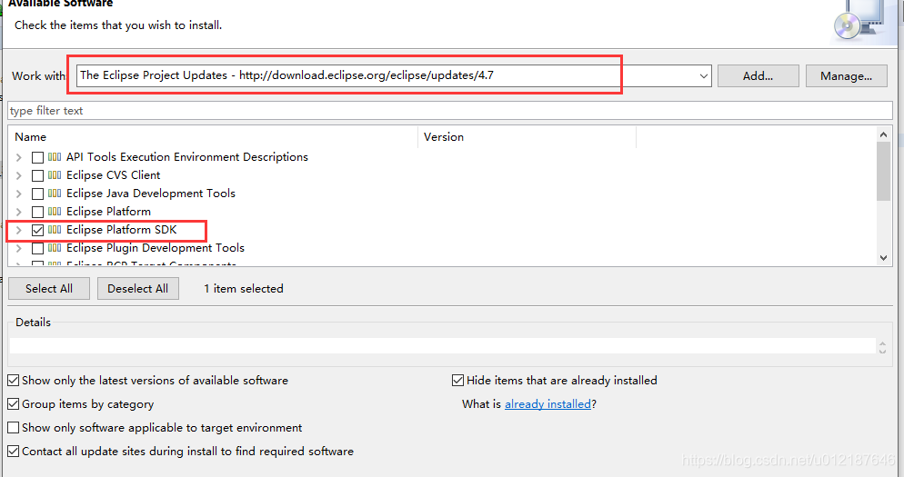Expand the Eclipse CVS Client node
Screen dimensions: 904x477
point(19,175)
